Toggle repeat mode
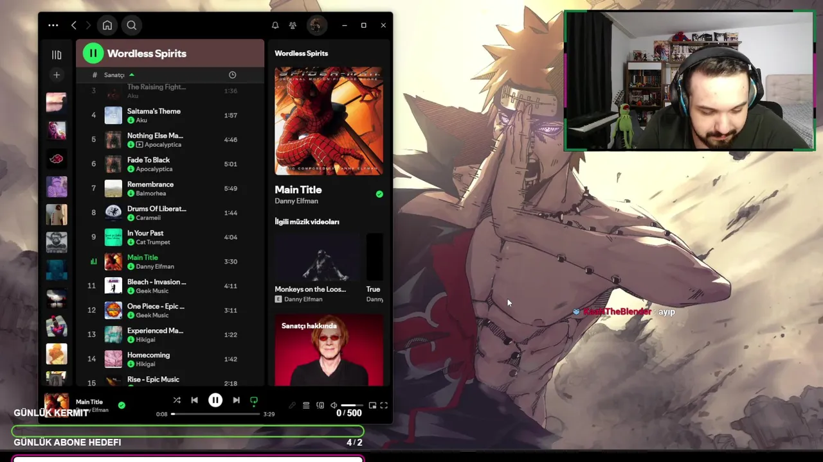823x462 pixels. pyautogui.click(x=254, y=400)
